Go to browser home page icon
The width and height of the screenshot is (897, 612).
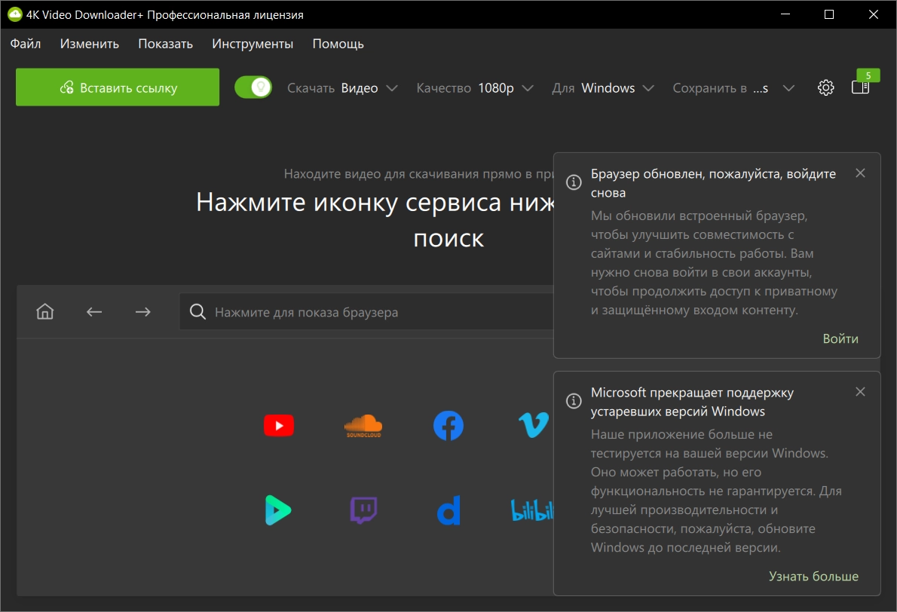point(45,311)
